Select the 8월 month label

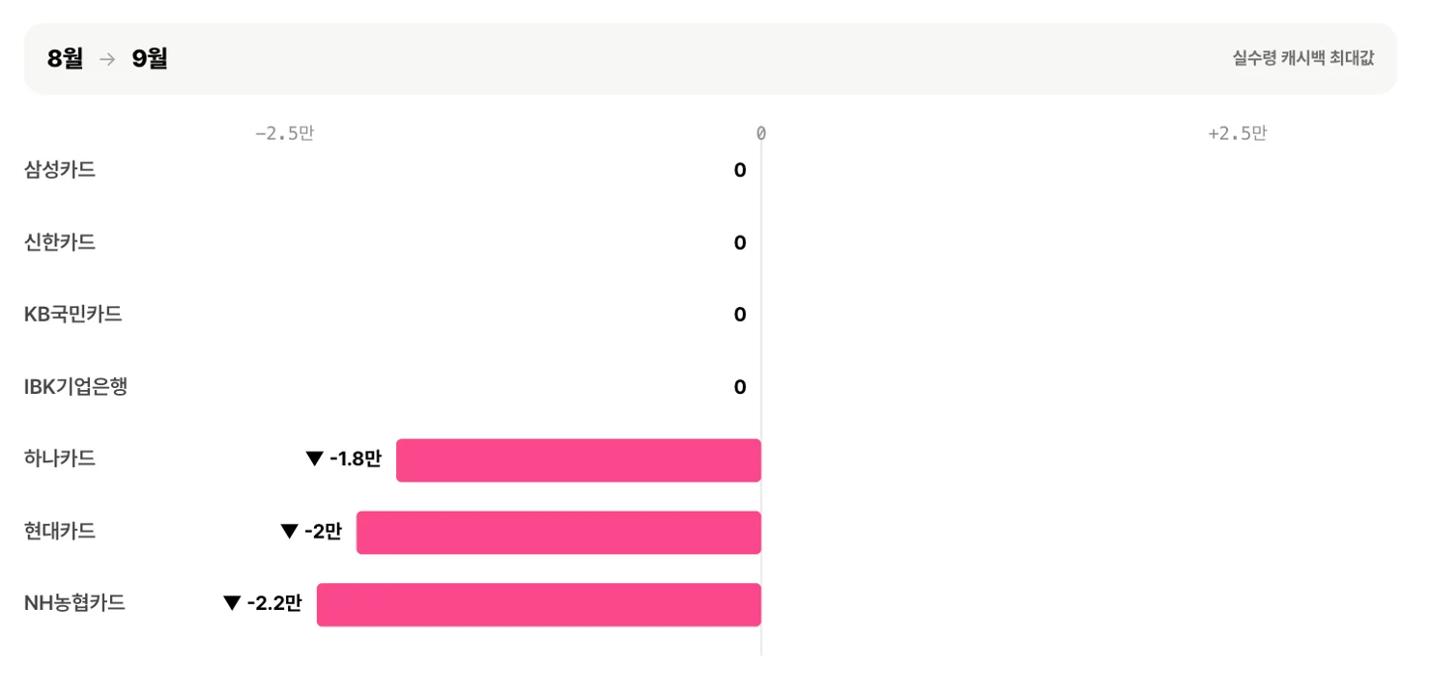pos(66,59)
